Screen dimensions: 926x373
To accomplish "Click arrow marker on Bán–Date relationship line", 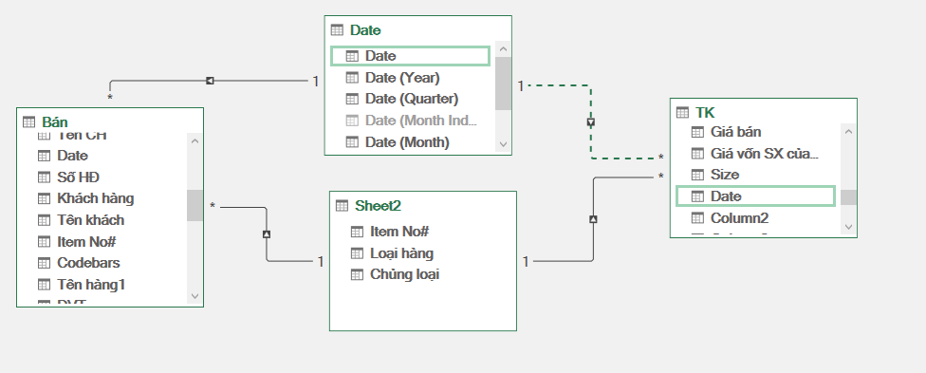I will click(210, 81).
